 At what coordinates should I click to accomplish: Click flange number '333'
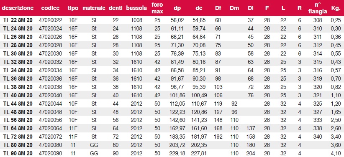(318, 120)
